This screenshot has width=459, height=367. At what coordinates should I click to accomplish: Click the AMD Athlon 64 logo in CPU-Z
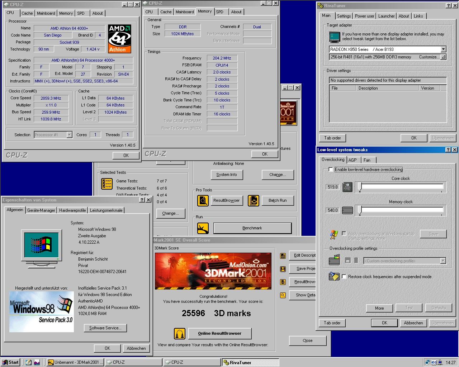click(x=119, y=39)
